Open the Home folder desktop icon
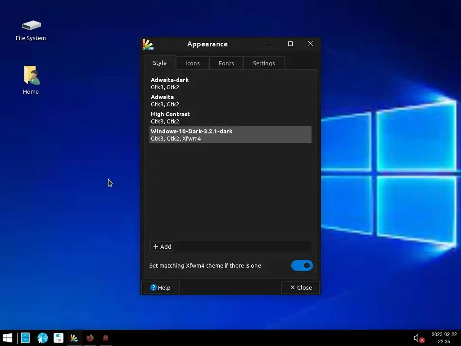461x346 pixels. pos(31,80)
